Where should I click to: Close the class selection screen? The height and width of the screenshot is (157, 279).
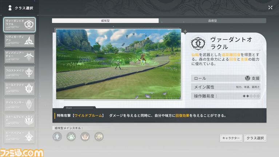270,7
